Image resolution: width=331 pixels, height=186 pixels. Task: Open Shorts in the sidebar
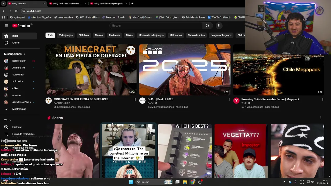20,43
